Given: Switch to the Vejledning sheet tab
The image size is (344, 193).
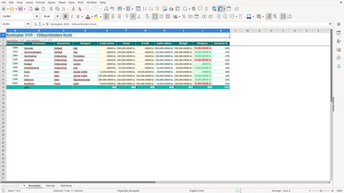Looking at the screenshot, I should (66, 186).
